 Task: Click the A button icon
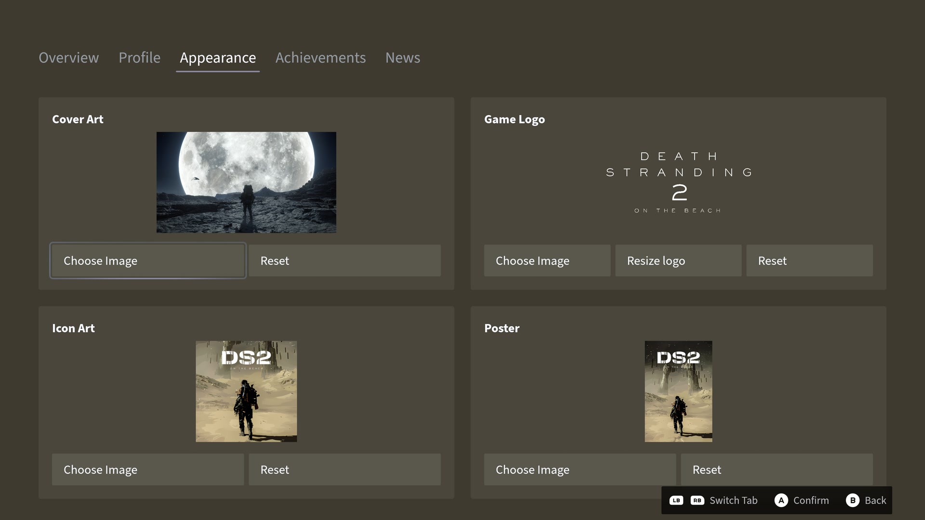pos(781,500)
